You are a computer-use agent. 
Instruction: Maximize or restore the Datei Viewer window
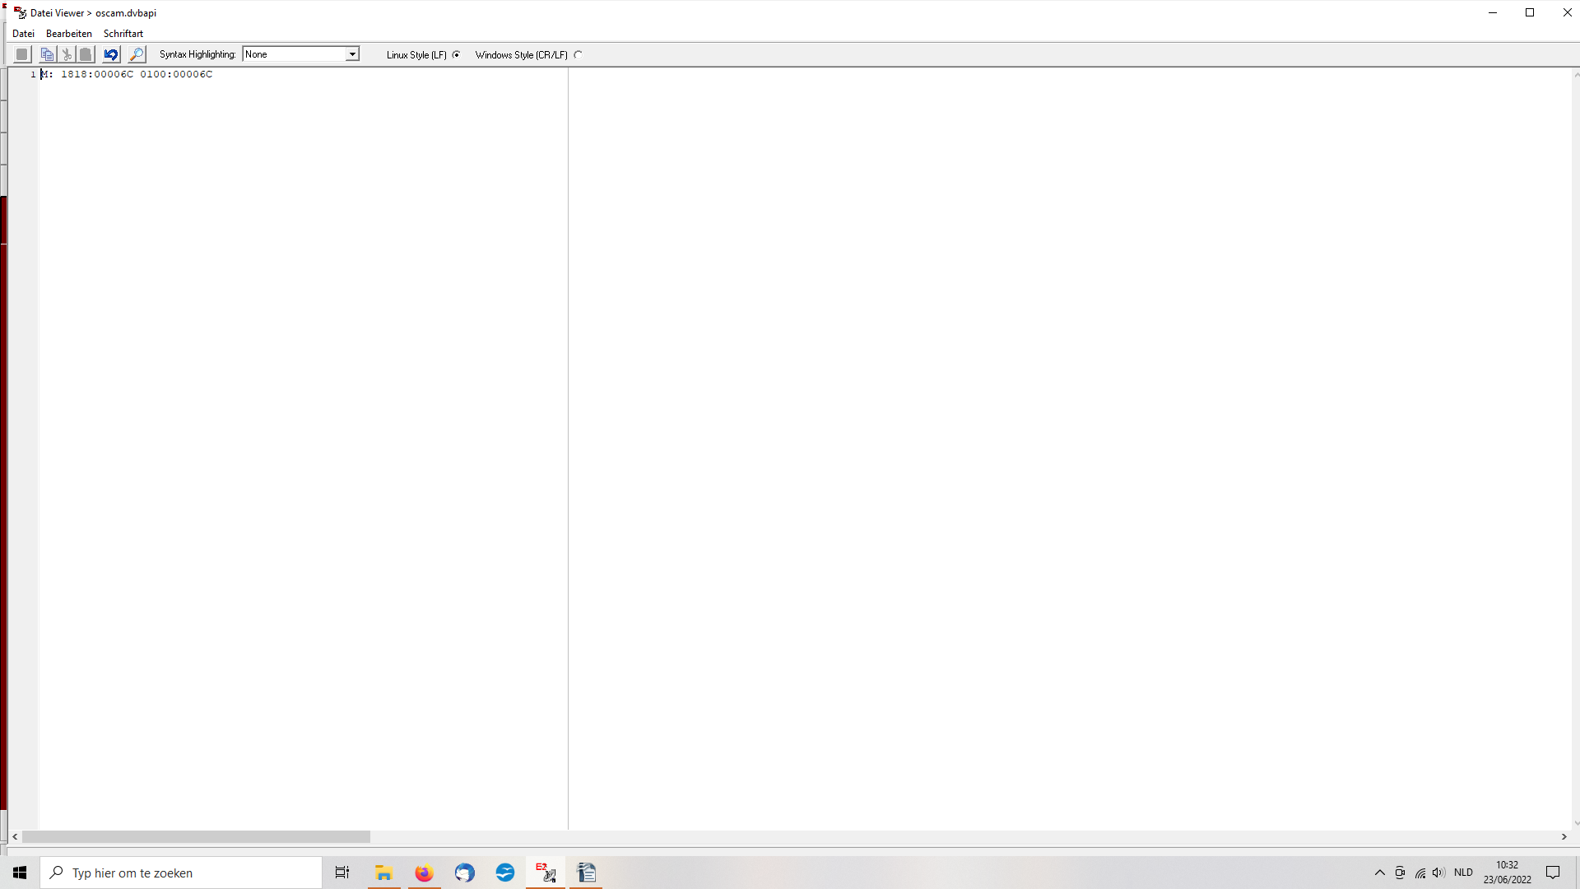pos(1530,12)
